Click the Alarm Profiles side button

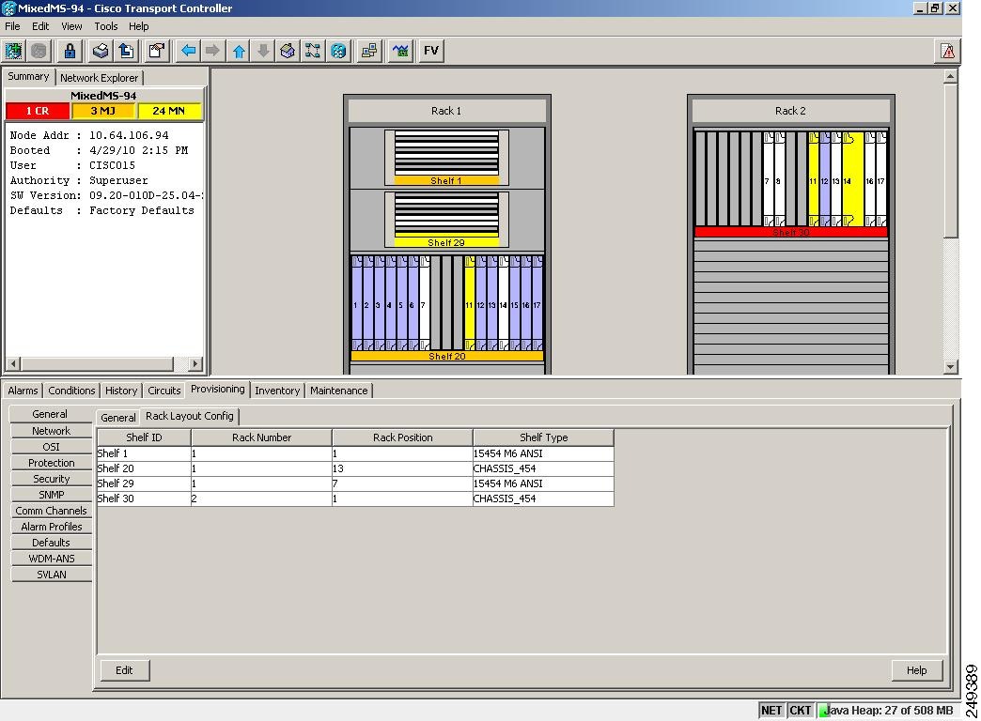[x=52, y=527]
